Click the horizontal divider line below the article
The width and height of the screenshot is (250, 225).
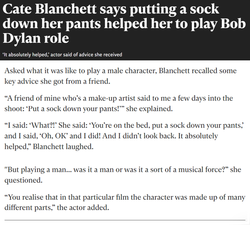125,220
